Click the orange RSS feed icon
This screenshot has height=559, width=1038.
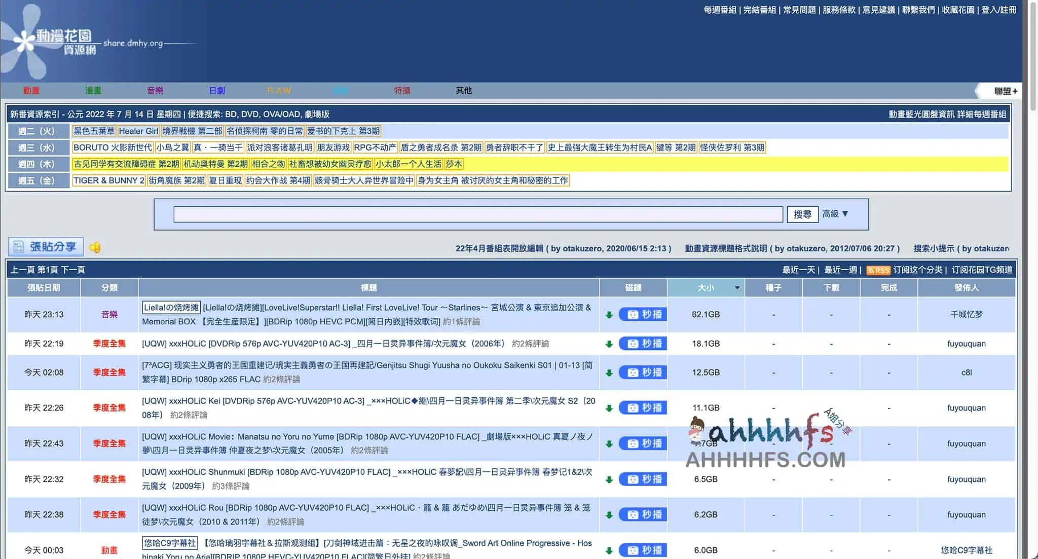pos(878,270)
